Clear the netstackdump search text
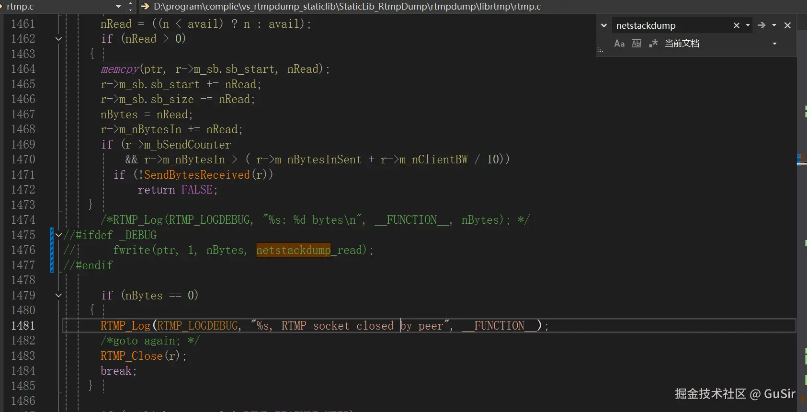Viewport: 807px width, 412px height. [737, 25]
